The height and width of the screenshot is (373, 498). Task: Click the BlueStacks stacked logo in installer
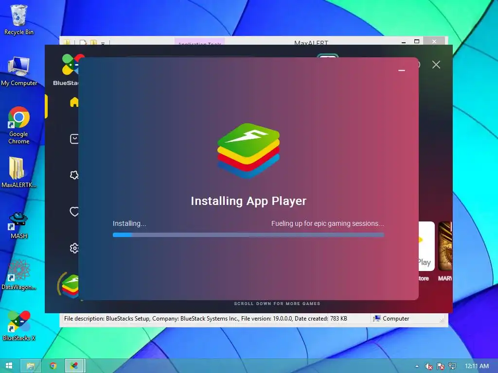pyautogui.click(x=249, y=151)
